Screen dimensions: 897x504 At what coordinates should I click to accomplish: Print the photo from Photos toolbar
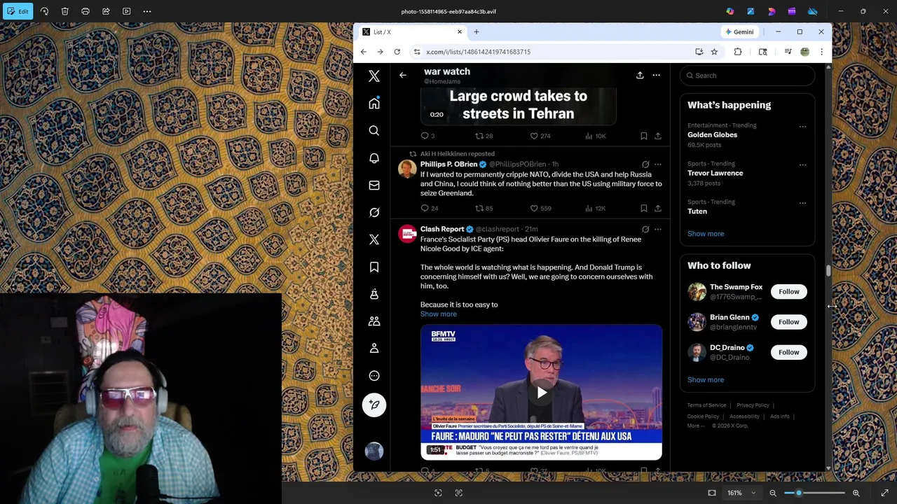pos(85,11)
